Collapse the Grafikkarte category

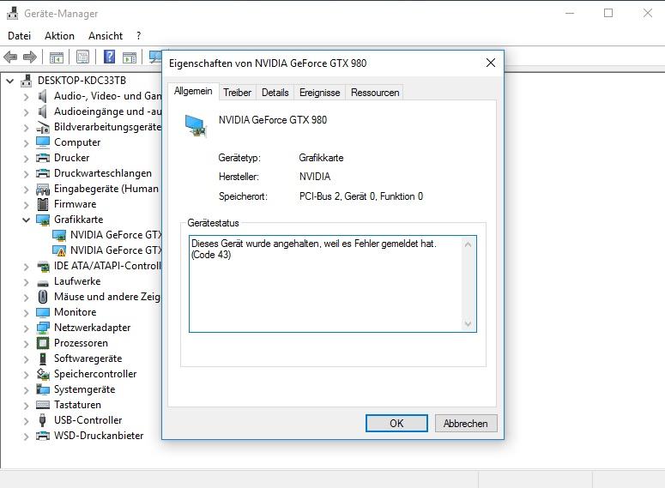(x=27, y=220)
